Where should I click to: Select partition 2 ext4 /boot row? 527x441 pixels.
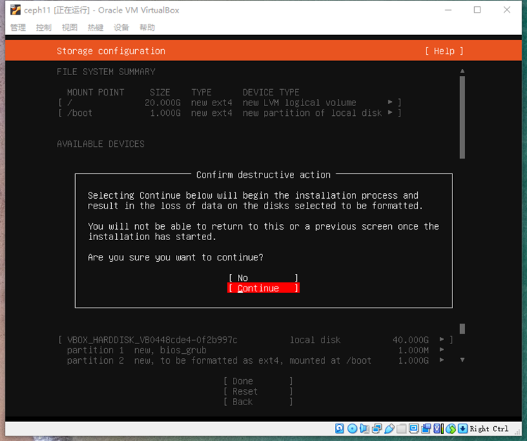(255, 360)
